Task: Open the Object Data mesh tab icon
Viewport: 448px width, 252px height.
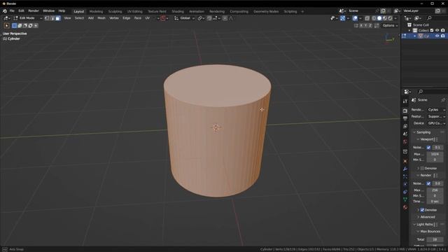Action: (x=405, y=199)
